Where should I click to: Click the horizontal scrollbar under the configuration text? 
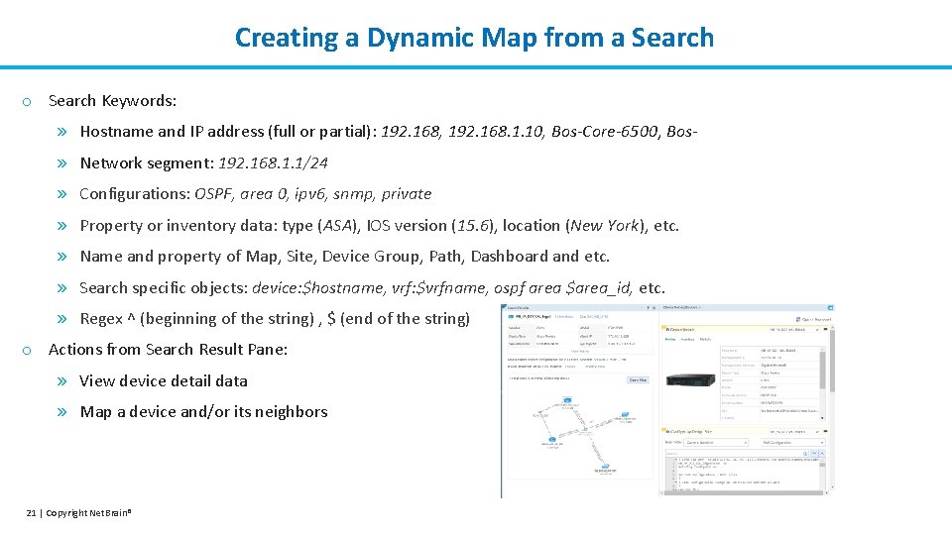click(x=744, y=493)
